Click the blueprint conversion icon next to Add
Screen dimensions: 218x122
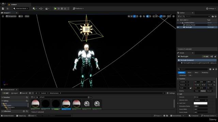pos(212,57)
